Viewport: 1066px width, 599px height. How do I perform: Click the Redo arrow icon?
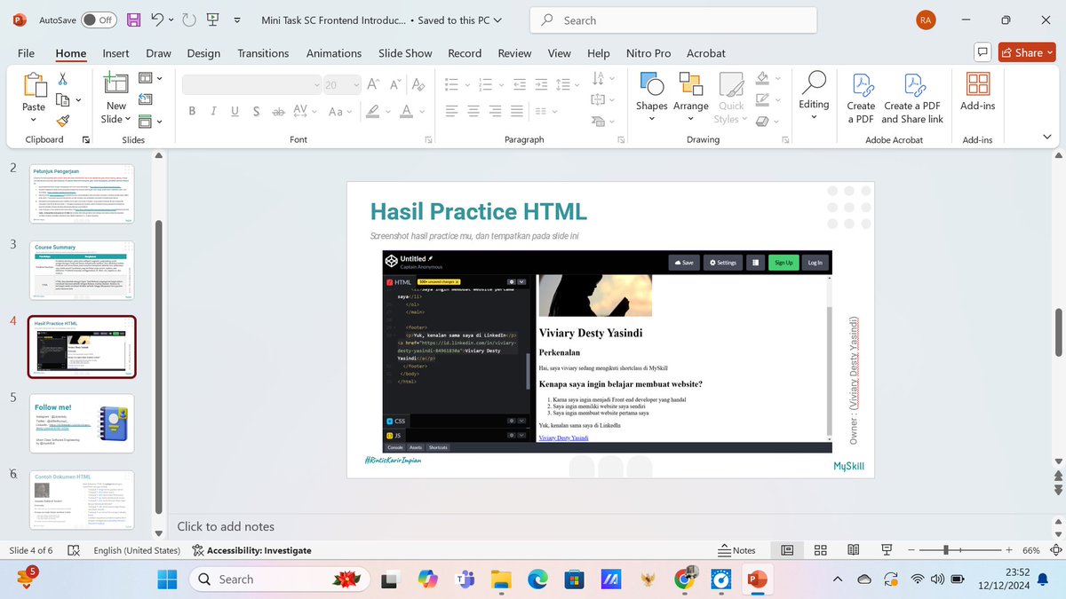(188, 20)
